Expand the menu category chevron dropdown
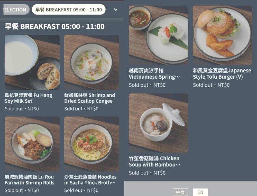Screen dimensions: 257x196 pyautogui.click(x=116, y=10)
